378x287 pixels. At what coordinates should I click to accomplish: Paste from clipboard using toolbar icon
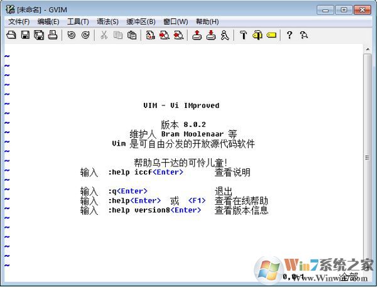pyautogui.click(x=132, y=35)
